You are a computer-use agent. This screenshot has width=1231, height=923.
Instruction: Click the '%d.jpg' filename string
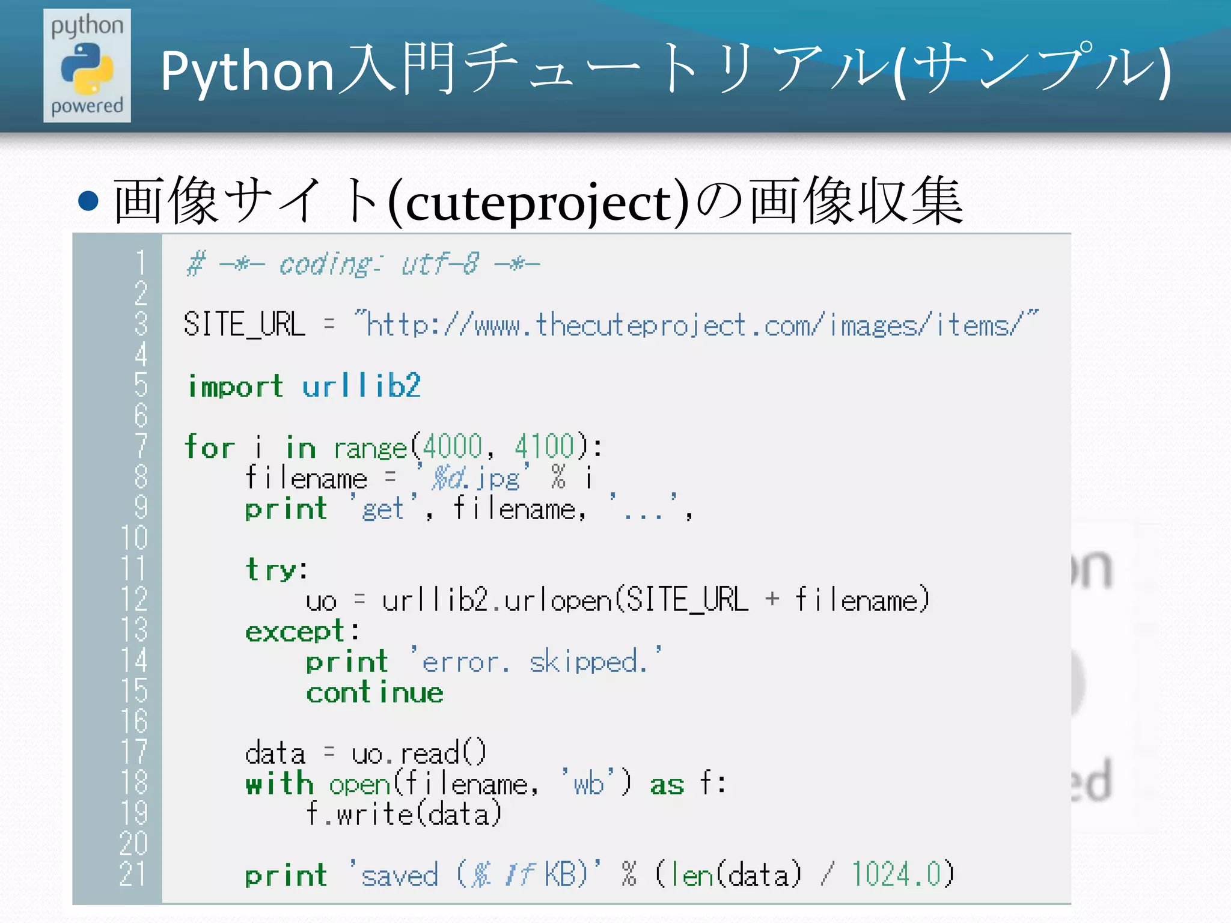pos(472,478)
